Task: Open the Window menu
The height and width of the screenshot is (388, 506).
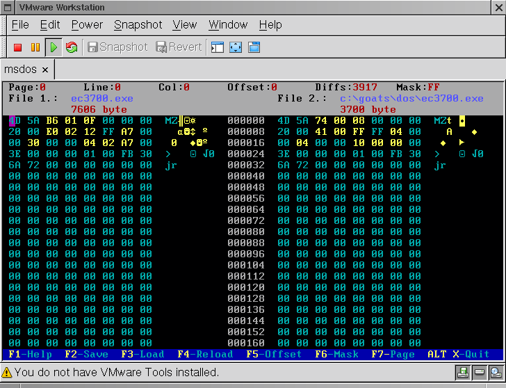Action: pos(228,25)
